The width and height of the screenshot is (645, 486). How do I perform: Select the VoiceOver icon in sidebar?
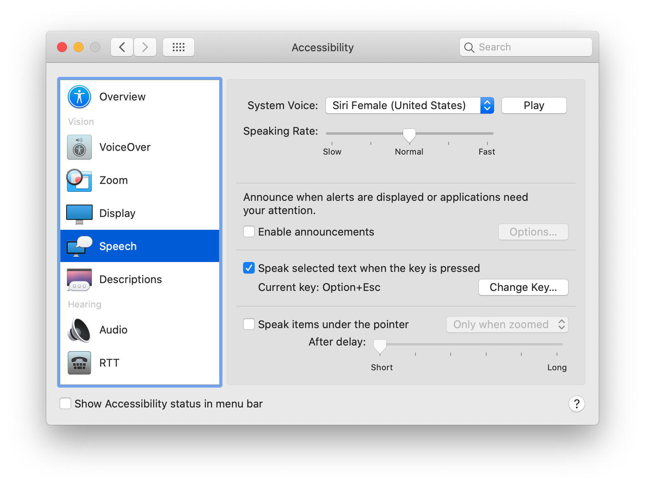tap(79, 147)
